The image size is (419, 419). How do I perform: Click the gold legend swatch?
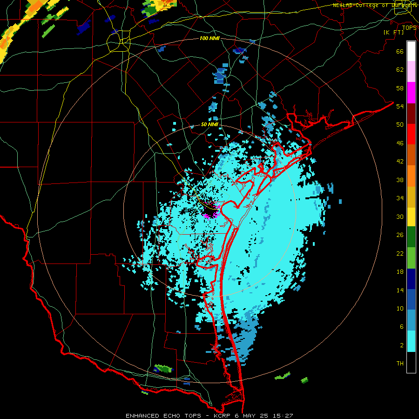411,197
